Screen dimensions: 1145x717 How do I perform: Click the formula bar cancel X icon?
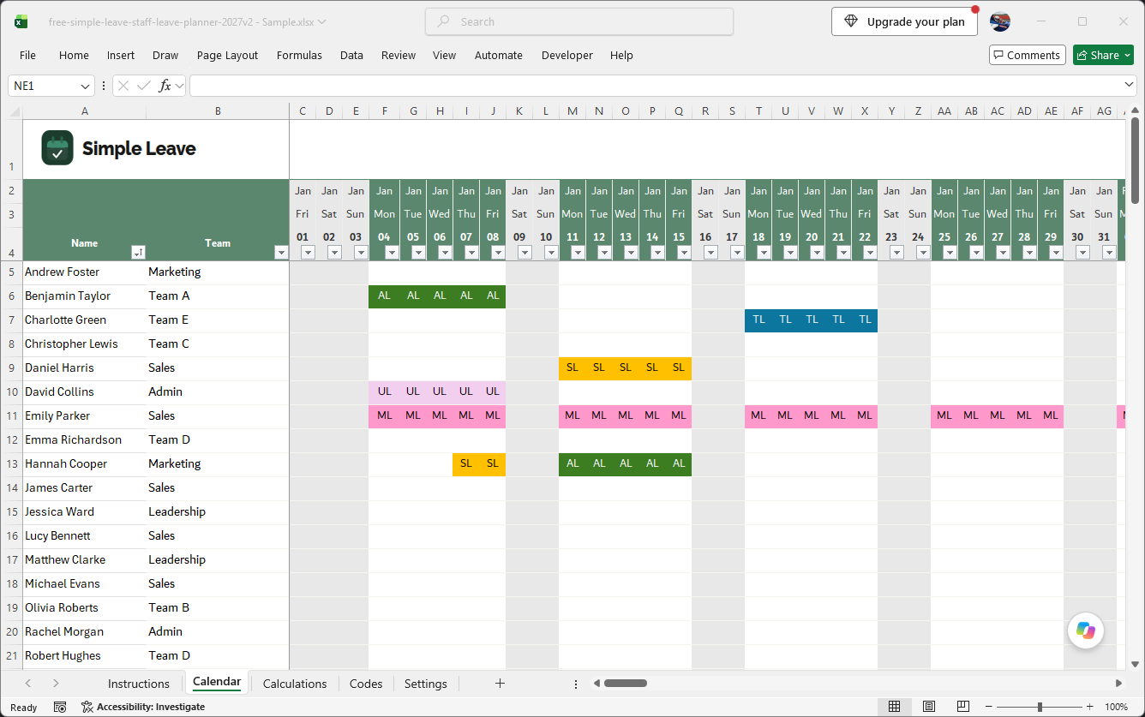(x=123, y=86)
